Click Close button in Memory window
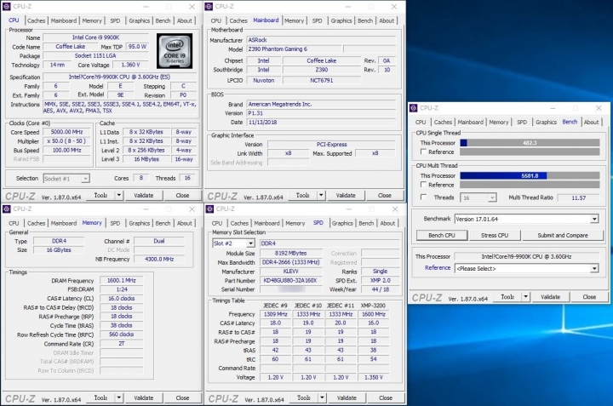 tap(182, 397)
